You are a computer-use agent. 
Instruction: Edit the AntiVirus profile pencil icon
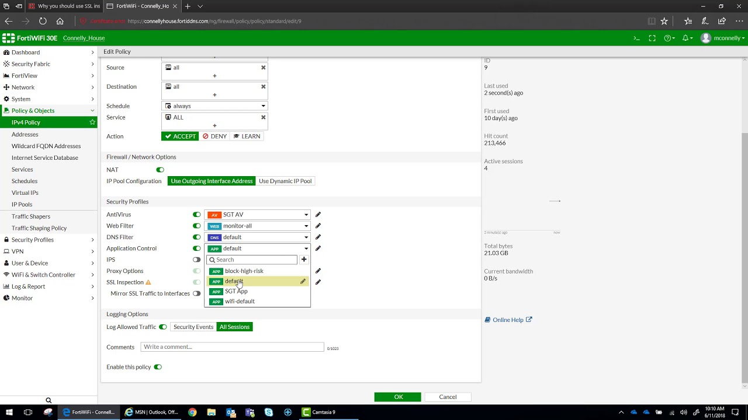point(318,215)
